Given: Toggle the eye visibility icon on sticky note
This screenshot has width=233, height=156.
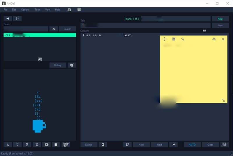Looking at the screenshot, I should point(214,39).
